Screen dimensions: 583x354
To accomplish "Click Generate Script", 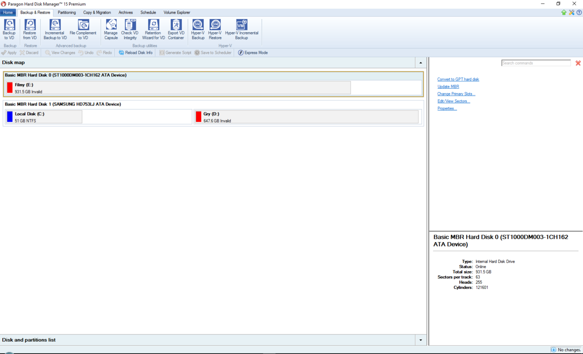I will (x=175, y=53).
